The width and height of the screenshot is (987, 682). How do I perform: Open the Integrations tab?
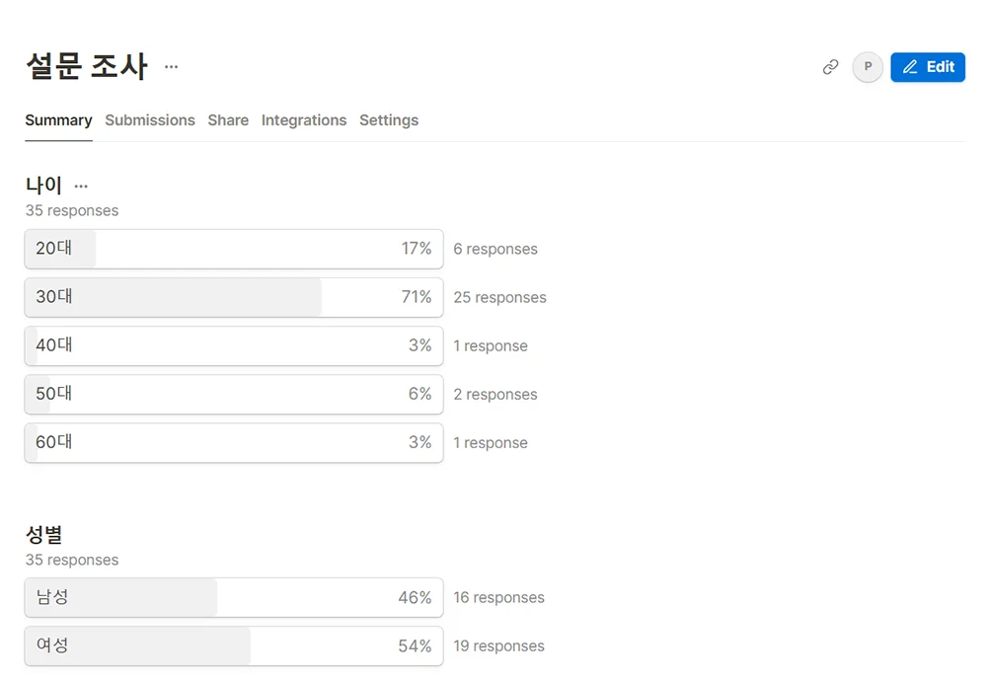304,120
